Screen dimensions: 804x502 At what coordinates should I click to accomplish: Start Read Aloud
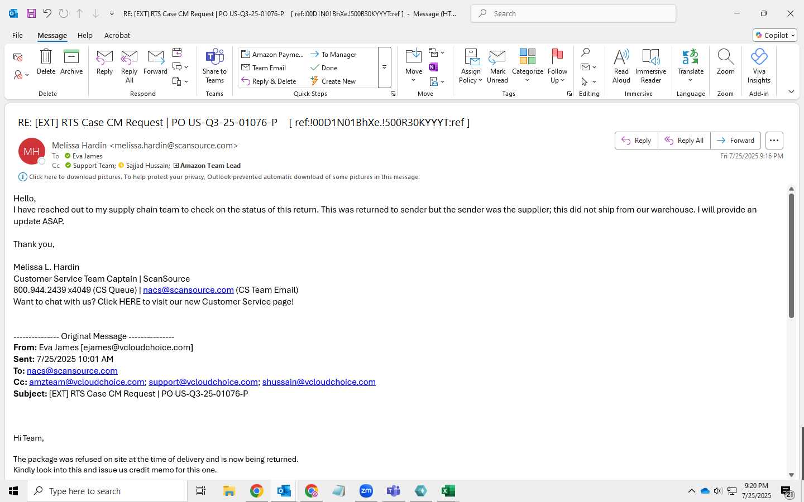coord(621,66)
